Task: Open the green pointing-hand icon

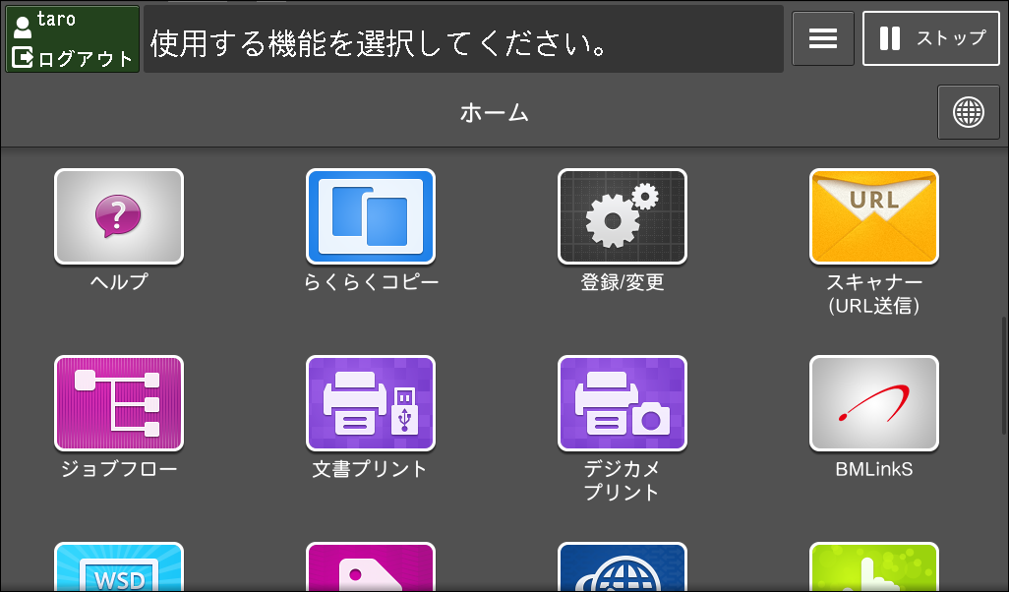Action: pyautogui.click(x=874, y=567)
